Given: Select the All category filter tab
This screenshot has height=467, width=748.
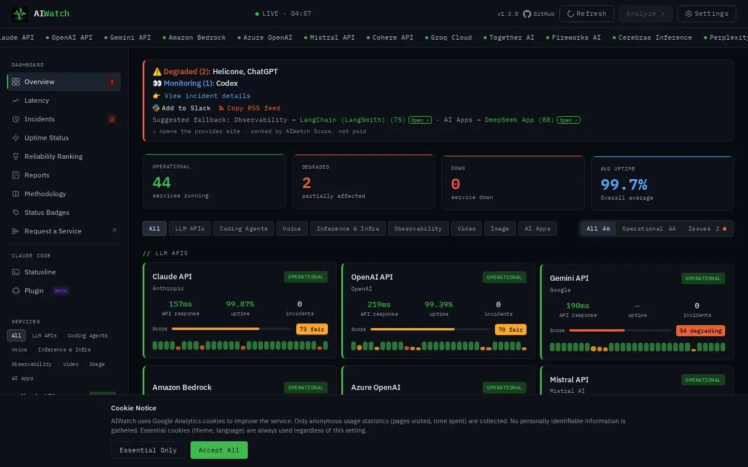Looking at the screenshot, I should click(154, 229).
